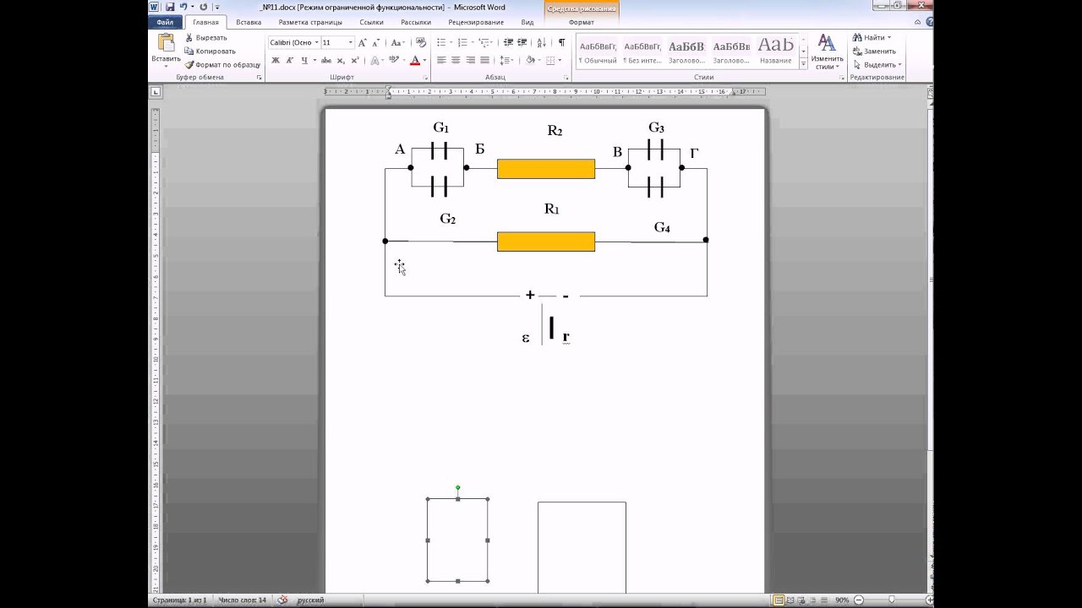
Task: Open the underline style dropdown arrow
Action: [x=314, y=60]
